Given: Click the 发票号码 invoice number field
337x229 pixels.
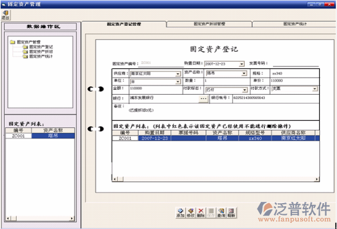Looking at the screenshot, I should (x=296, y=64).
